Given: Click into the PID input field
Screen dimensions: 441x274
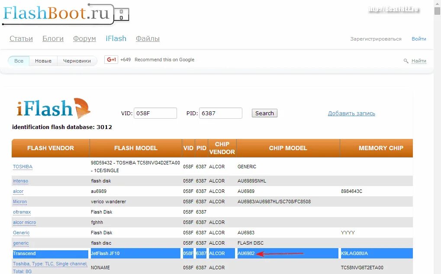Looking at the screenshot, I should (221, 113).
